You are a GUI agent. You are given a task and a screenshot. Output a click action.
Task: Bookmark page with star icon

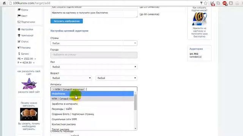(206, 3)
